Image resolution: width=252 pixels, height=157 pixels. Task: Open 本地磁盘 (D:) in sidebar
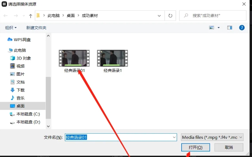[x=25, y=122]
